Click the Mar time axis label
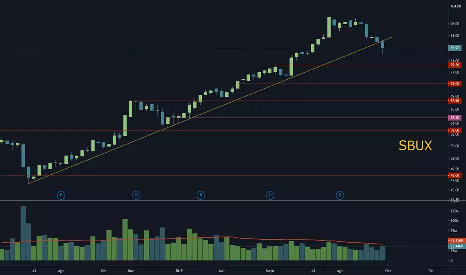 pyautogui.click(x=222, y=271)
